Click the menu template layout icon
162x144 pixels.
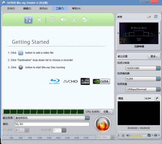point(156,16)
